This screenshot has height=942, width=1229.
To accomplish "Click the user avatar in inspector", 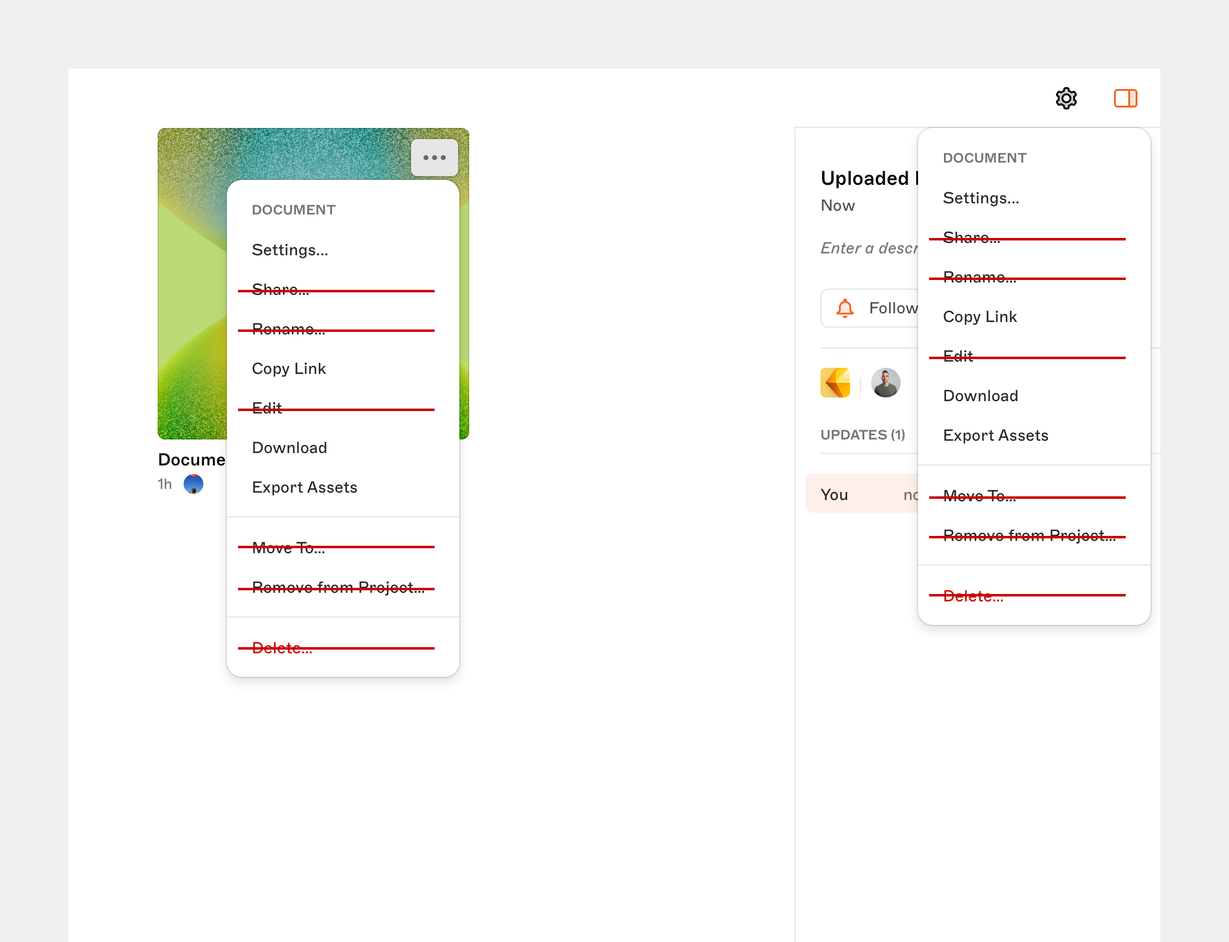I will [x=885, y=383].
